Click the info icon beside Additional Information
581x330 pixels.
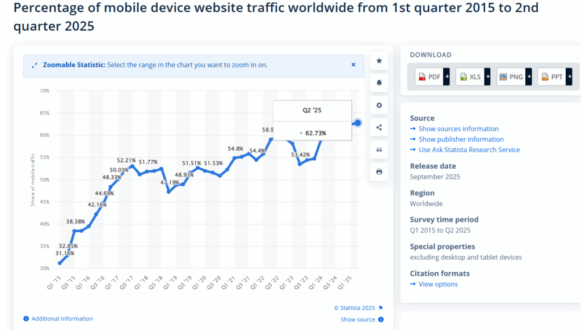point(26,319)
